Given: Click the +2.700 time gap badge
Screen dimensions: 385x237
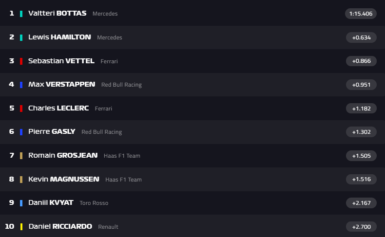Looking at the screenshot, I should click(x=361, y=227).
